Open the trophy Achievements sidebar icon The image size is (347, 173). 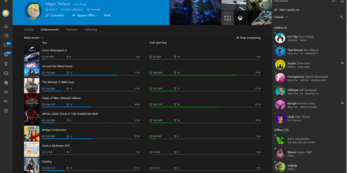[x=6, y=64]
